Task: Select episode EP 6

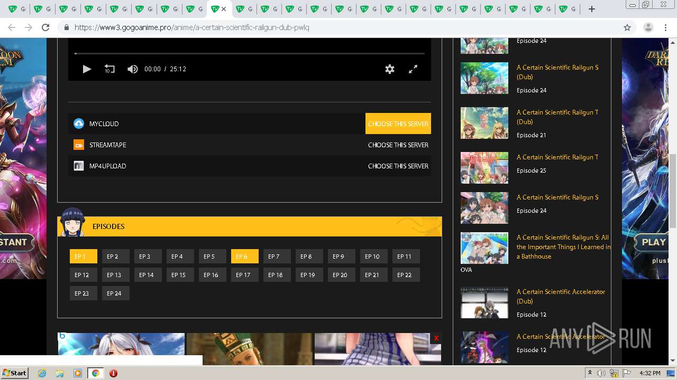Action: click(245, 256)
